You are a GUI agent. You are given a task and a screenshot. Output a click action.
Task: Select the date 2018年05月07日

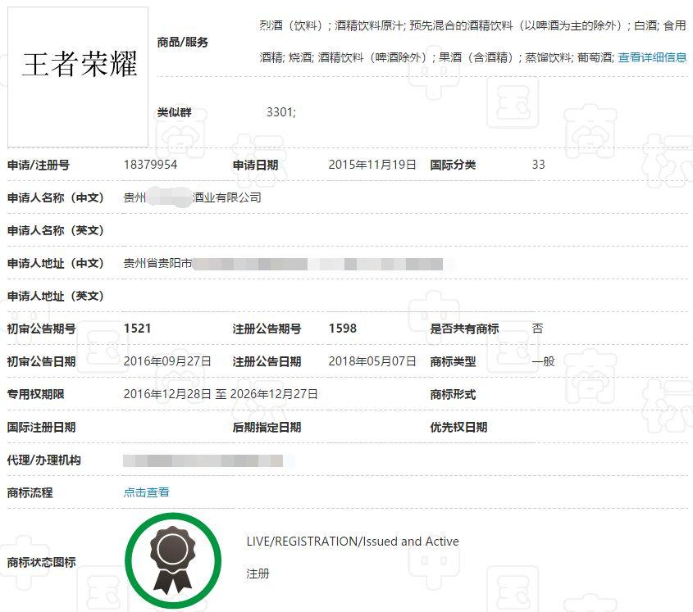[372, 361]
